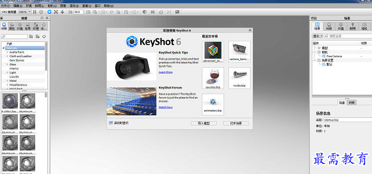The image size is (372, 174).
Task: Click the downward arrow toolbar icon
Action: (62, 12)
